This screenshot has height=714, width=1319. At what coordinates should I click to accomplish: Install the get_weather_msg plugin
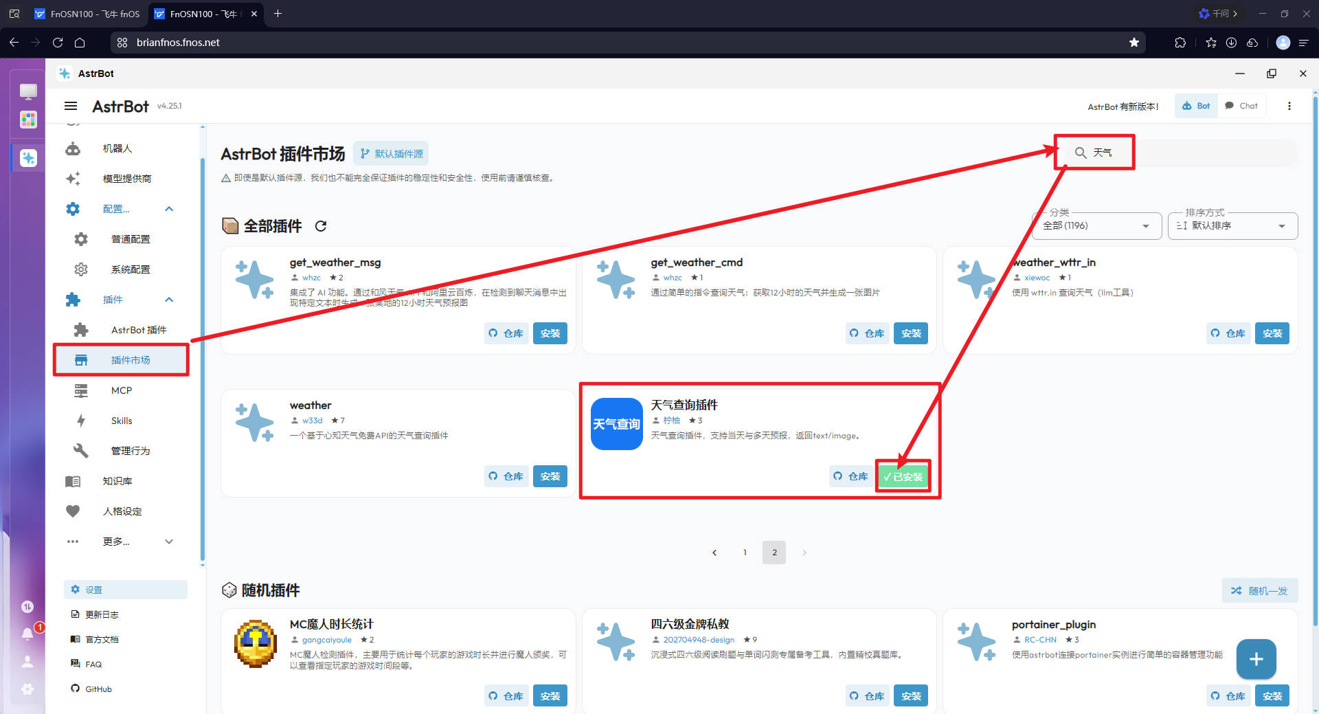point(550,333)
